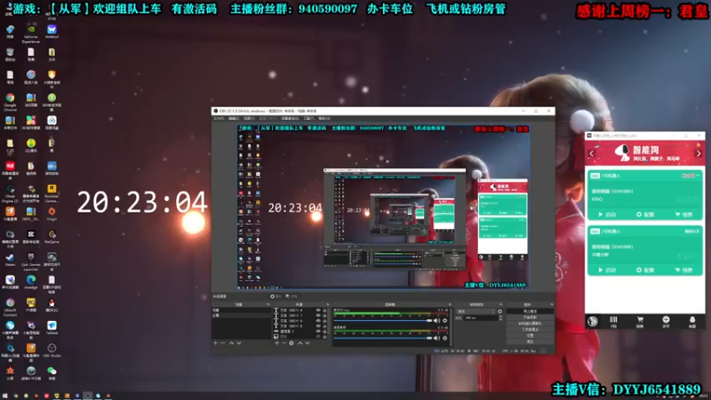Open the plus-circle icon in the 智能狗 bottom bar
The width and height of the screenshot is (711, 400).
(x=666, y=320)
